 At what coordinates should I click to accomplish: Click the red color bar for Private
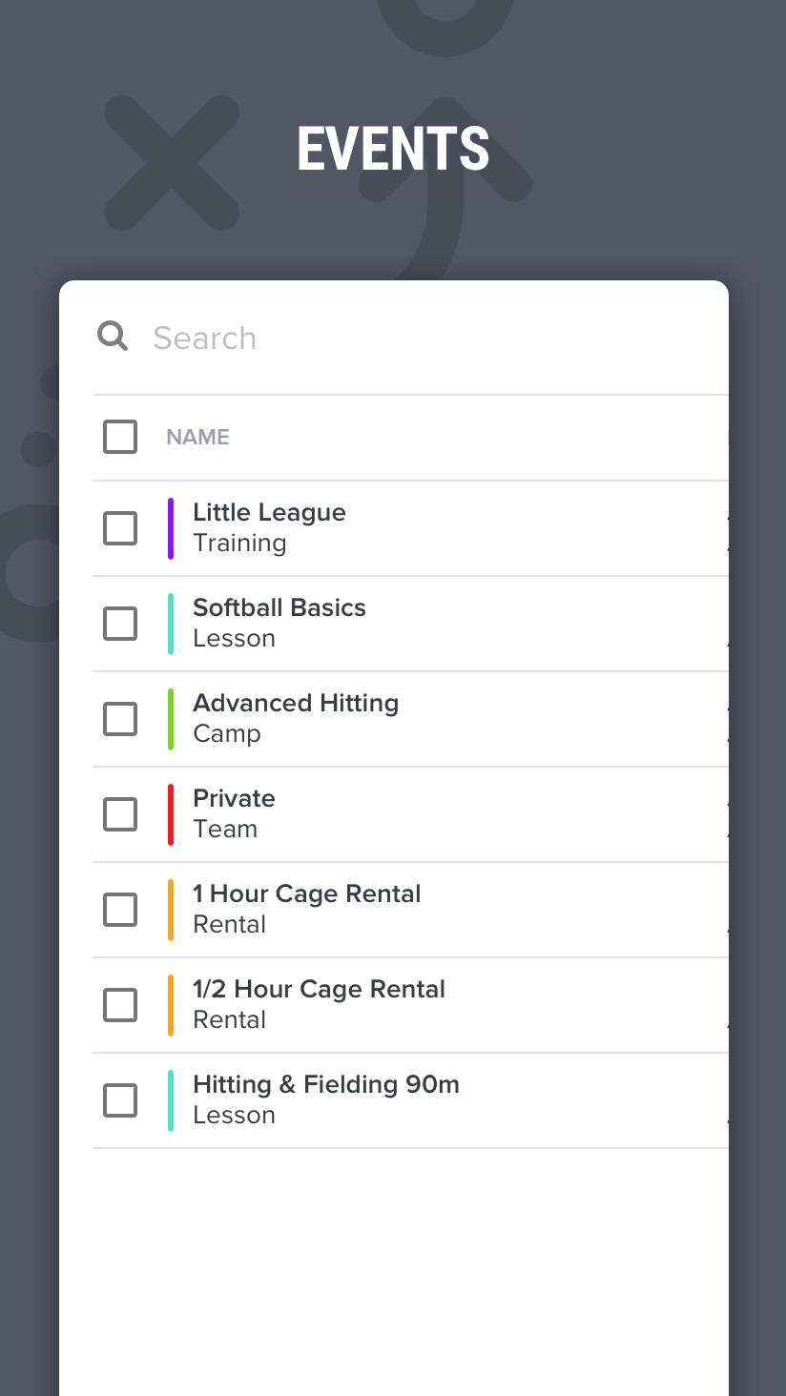pos(171,814)
